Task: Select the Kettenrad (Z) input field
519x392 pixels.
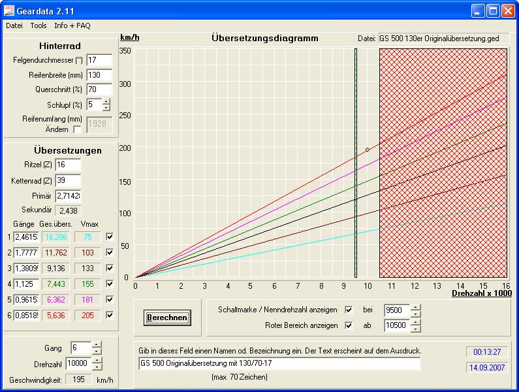Action: coord(68,180)
